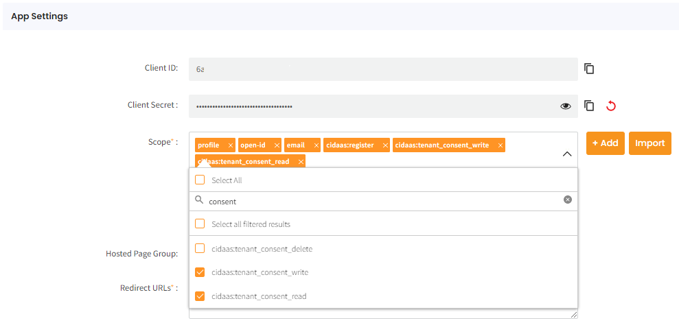Remove the profile scope tag

click(231, 145)
